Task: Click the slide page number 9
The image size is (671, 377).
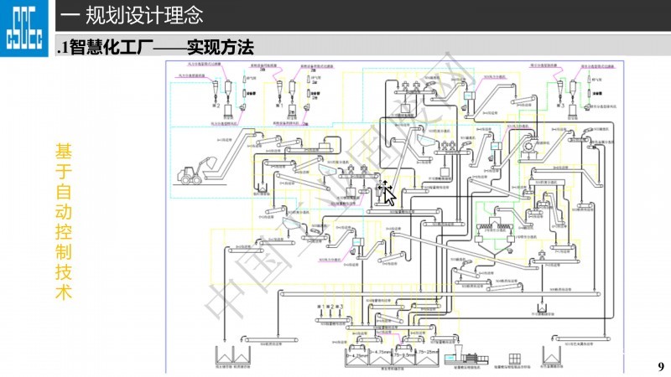Action: coord(661,366)
